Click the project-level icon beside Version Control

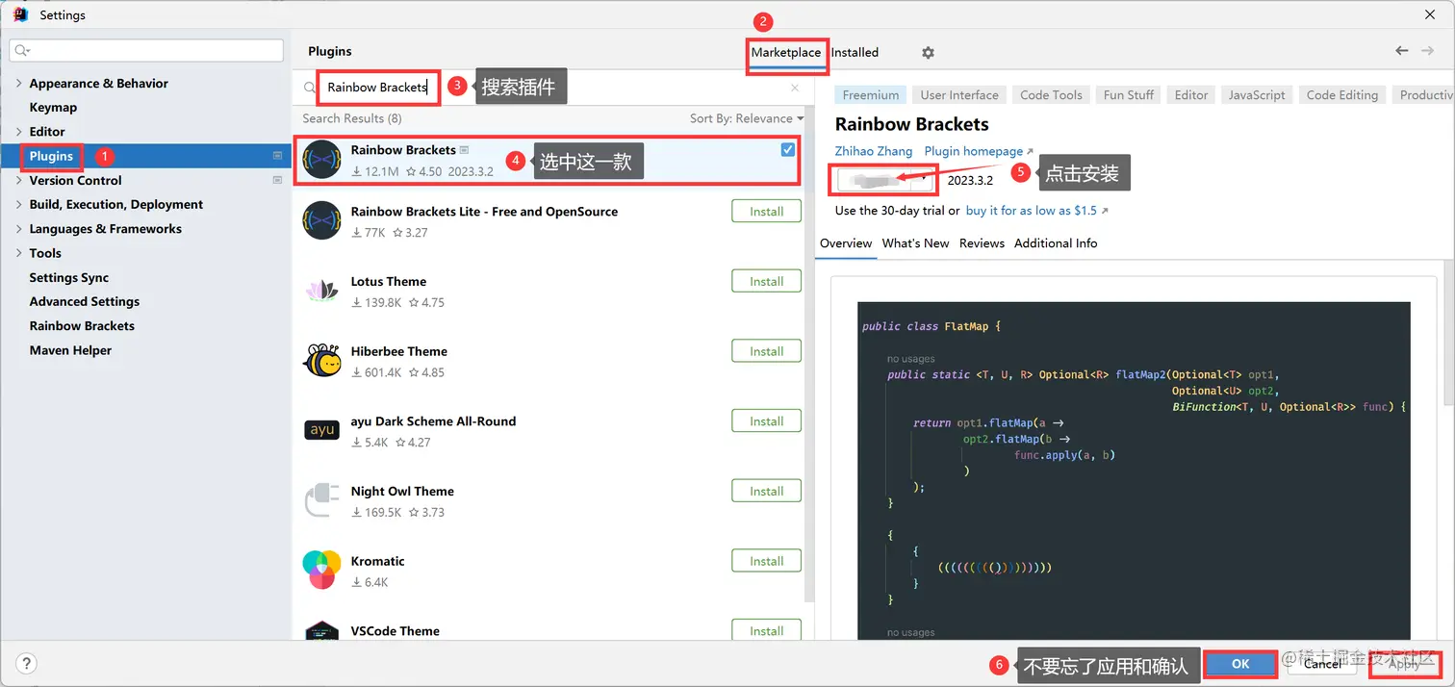click(x=277, y=180)
